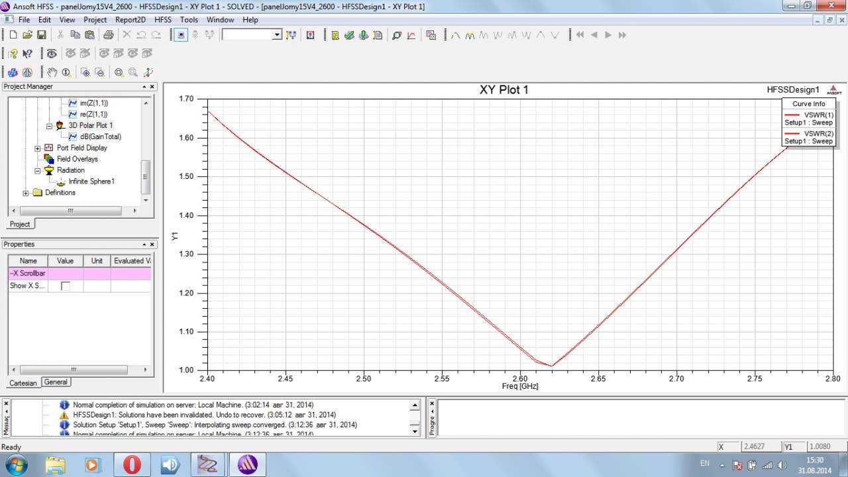Open the Opera browser from taskbar
848x477 pixels.
[x=132, y=464]
